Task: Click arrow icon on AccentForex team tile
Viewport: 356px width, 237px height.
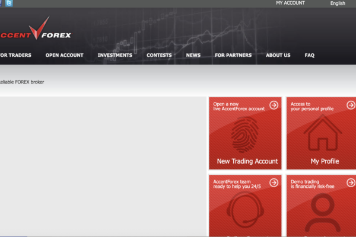Action: 274,182
